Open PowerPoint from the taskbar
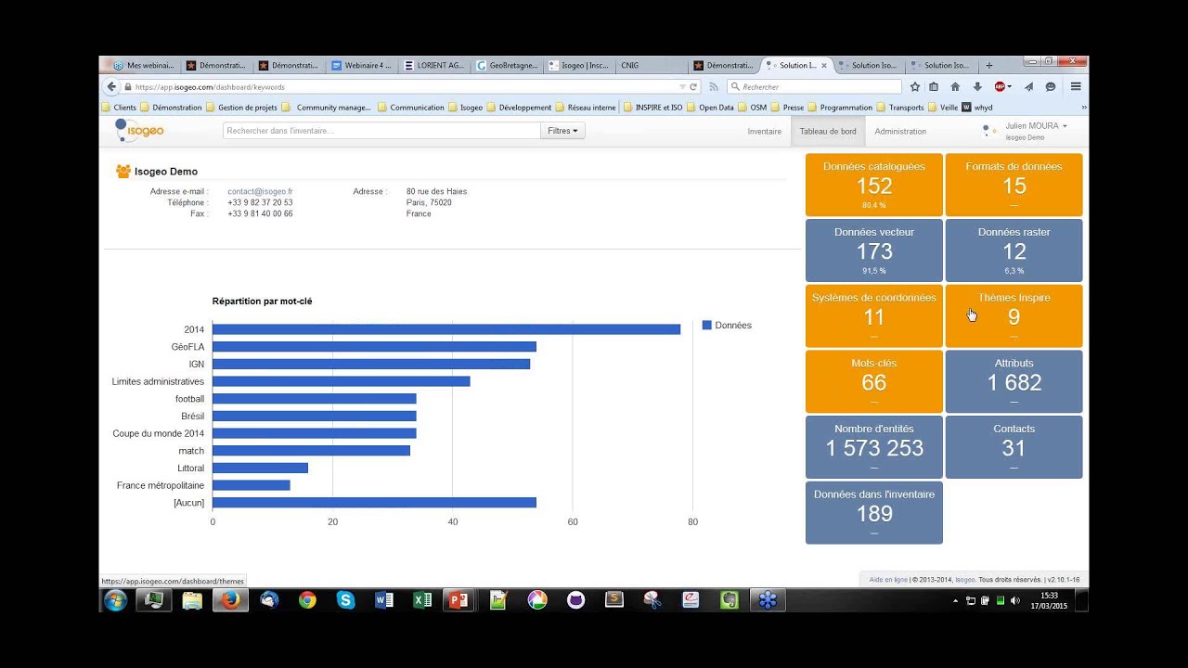1188x668 pixels. 458,600
